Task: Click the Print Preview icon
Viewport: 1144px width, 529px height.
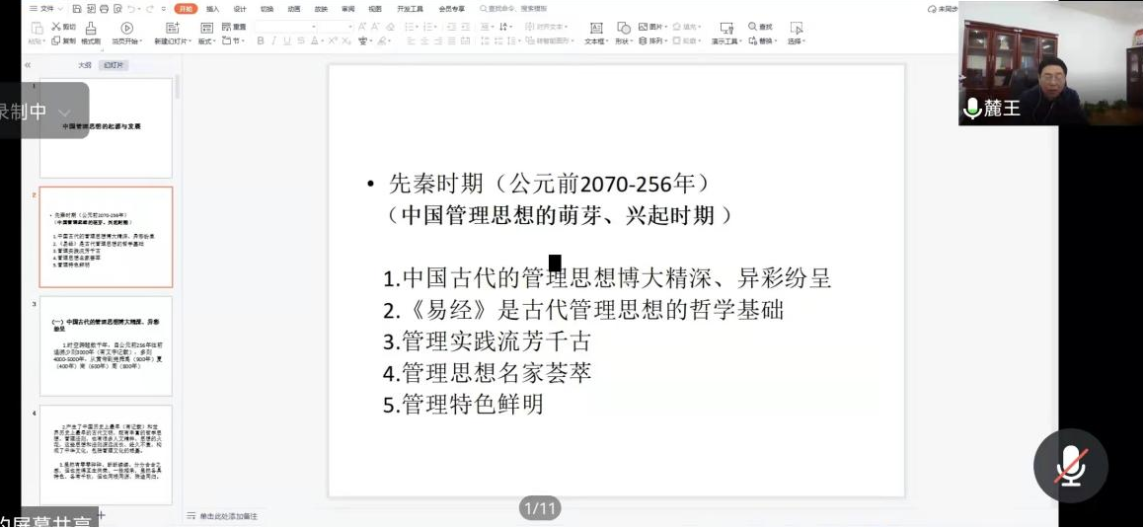Action: (116, 9)
